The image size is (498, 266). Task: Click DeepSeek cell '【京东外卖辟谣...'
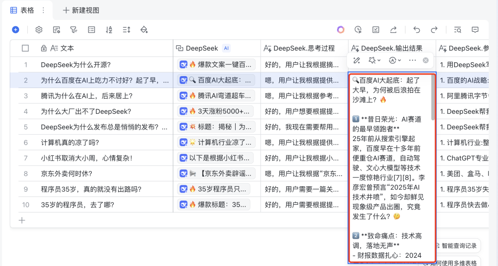pos(216,174)
